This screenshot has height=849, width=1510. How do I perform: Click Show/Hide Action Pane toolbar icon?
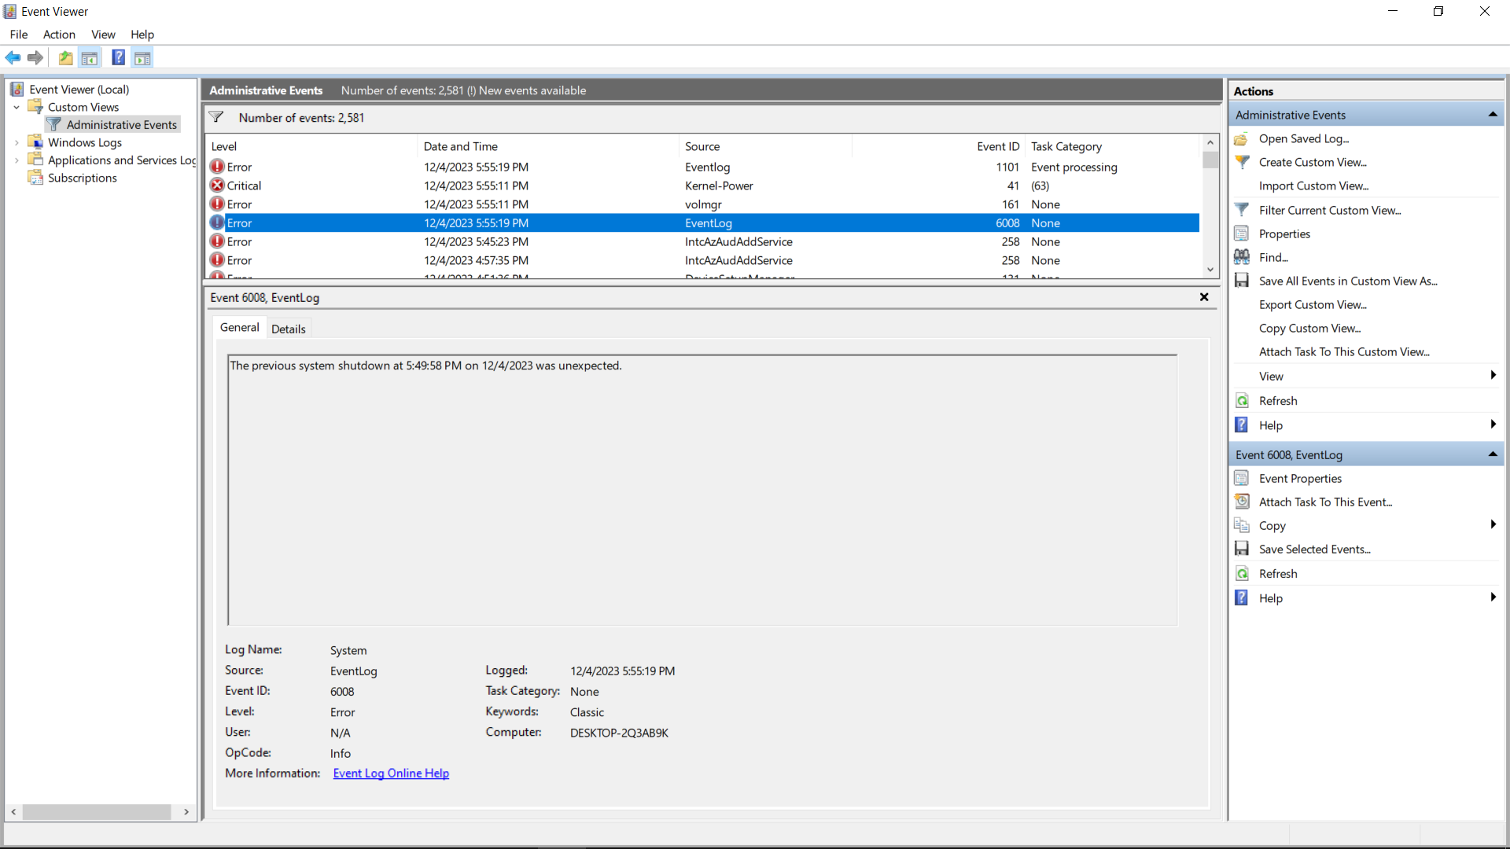pos(142,57)
